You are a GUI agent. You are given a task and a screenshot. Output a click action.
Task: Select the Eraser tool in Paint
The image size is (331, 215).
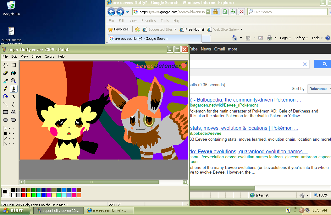[x=6, y=73]
